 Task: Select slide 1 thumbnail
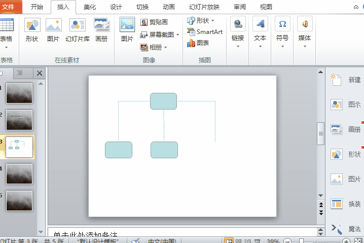[x=19, y=93]
